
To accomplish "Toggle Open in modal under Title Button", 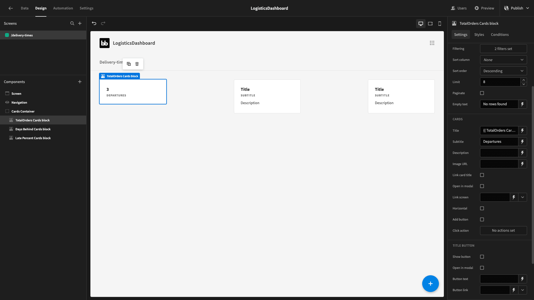I will click(x=482, y=268).
